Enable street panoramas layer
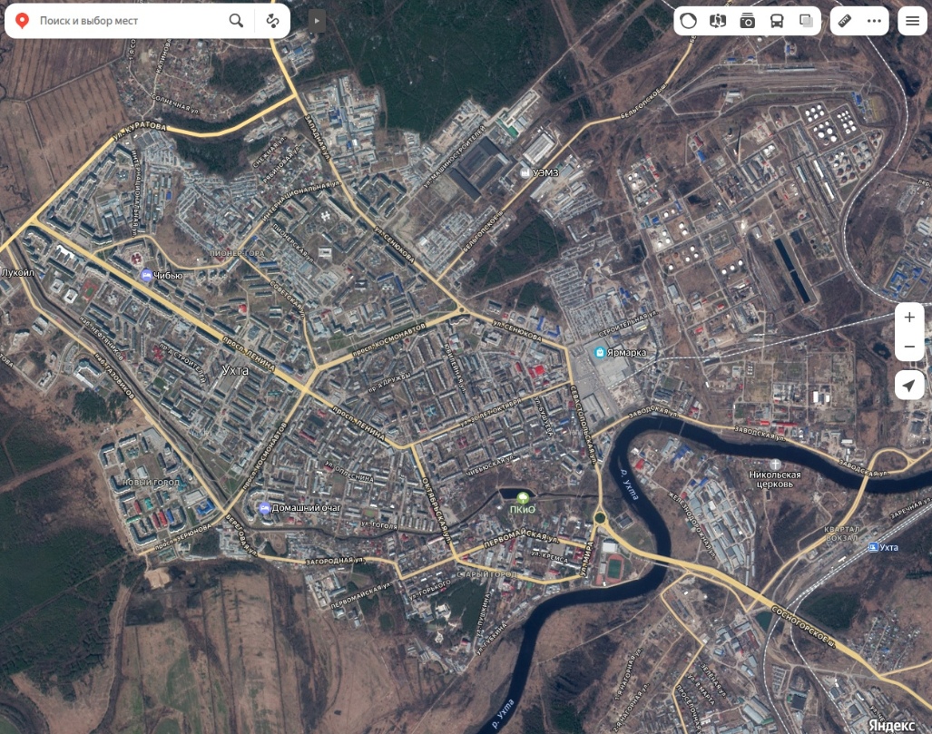Viewport: 932px width, 734px height. point(718,21)
